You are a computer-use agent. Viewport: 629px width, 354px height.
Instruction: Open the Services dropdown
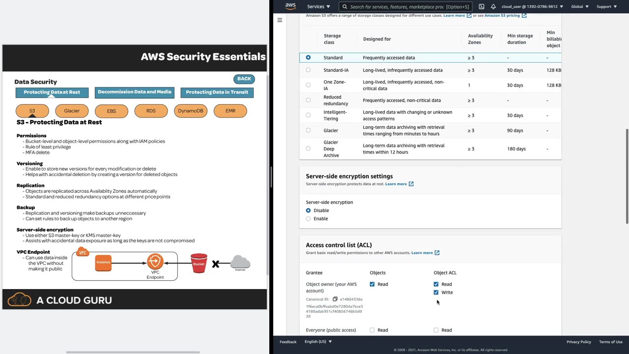tap(318, 7)
